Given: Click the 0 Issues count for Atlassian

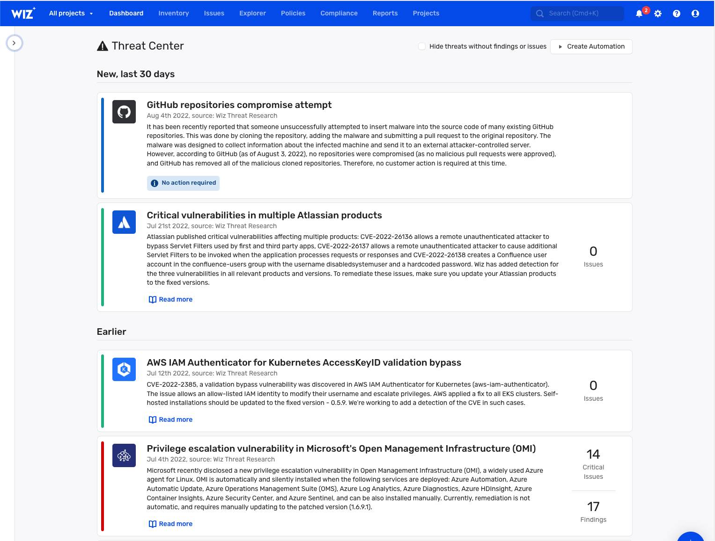Looking at the screenshot, I should tap(593, 257).
